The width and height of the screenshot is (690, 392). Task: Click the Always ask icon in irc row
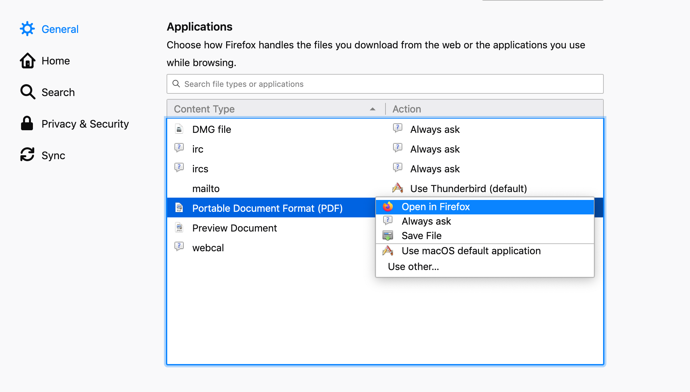tap(398, 148)
